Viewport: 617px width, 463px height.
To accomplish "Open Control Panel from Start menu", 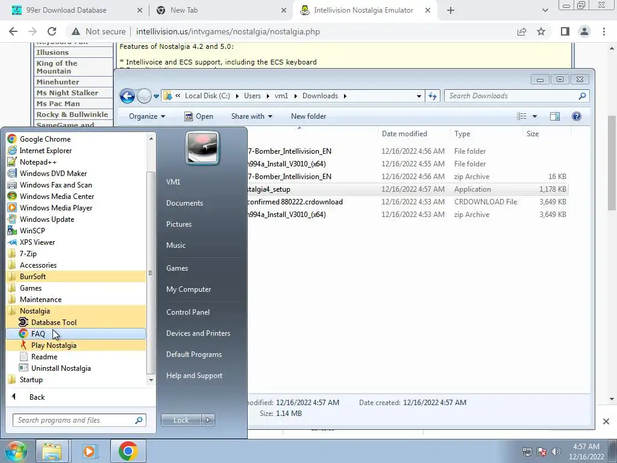I will 188,312.
